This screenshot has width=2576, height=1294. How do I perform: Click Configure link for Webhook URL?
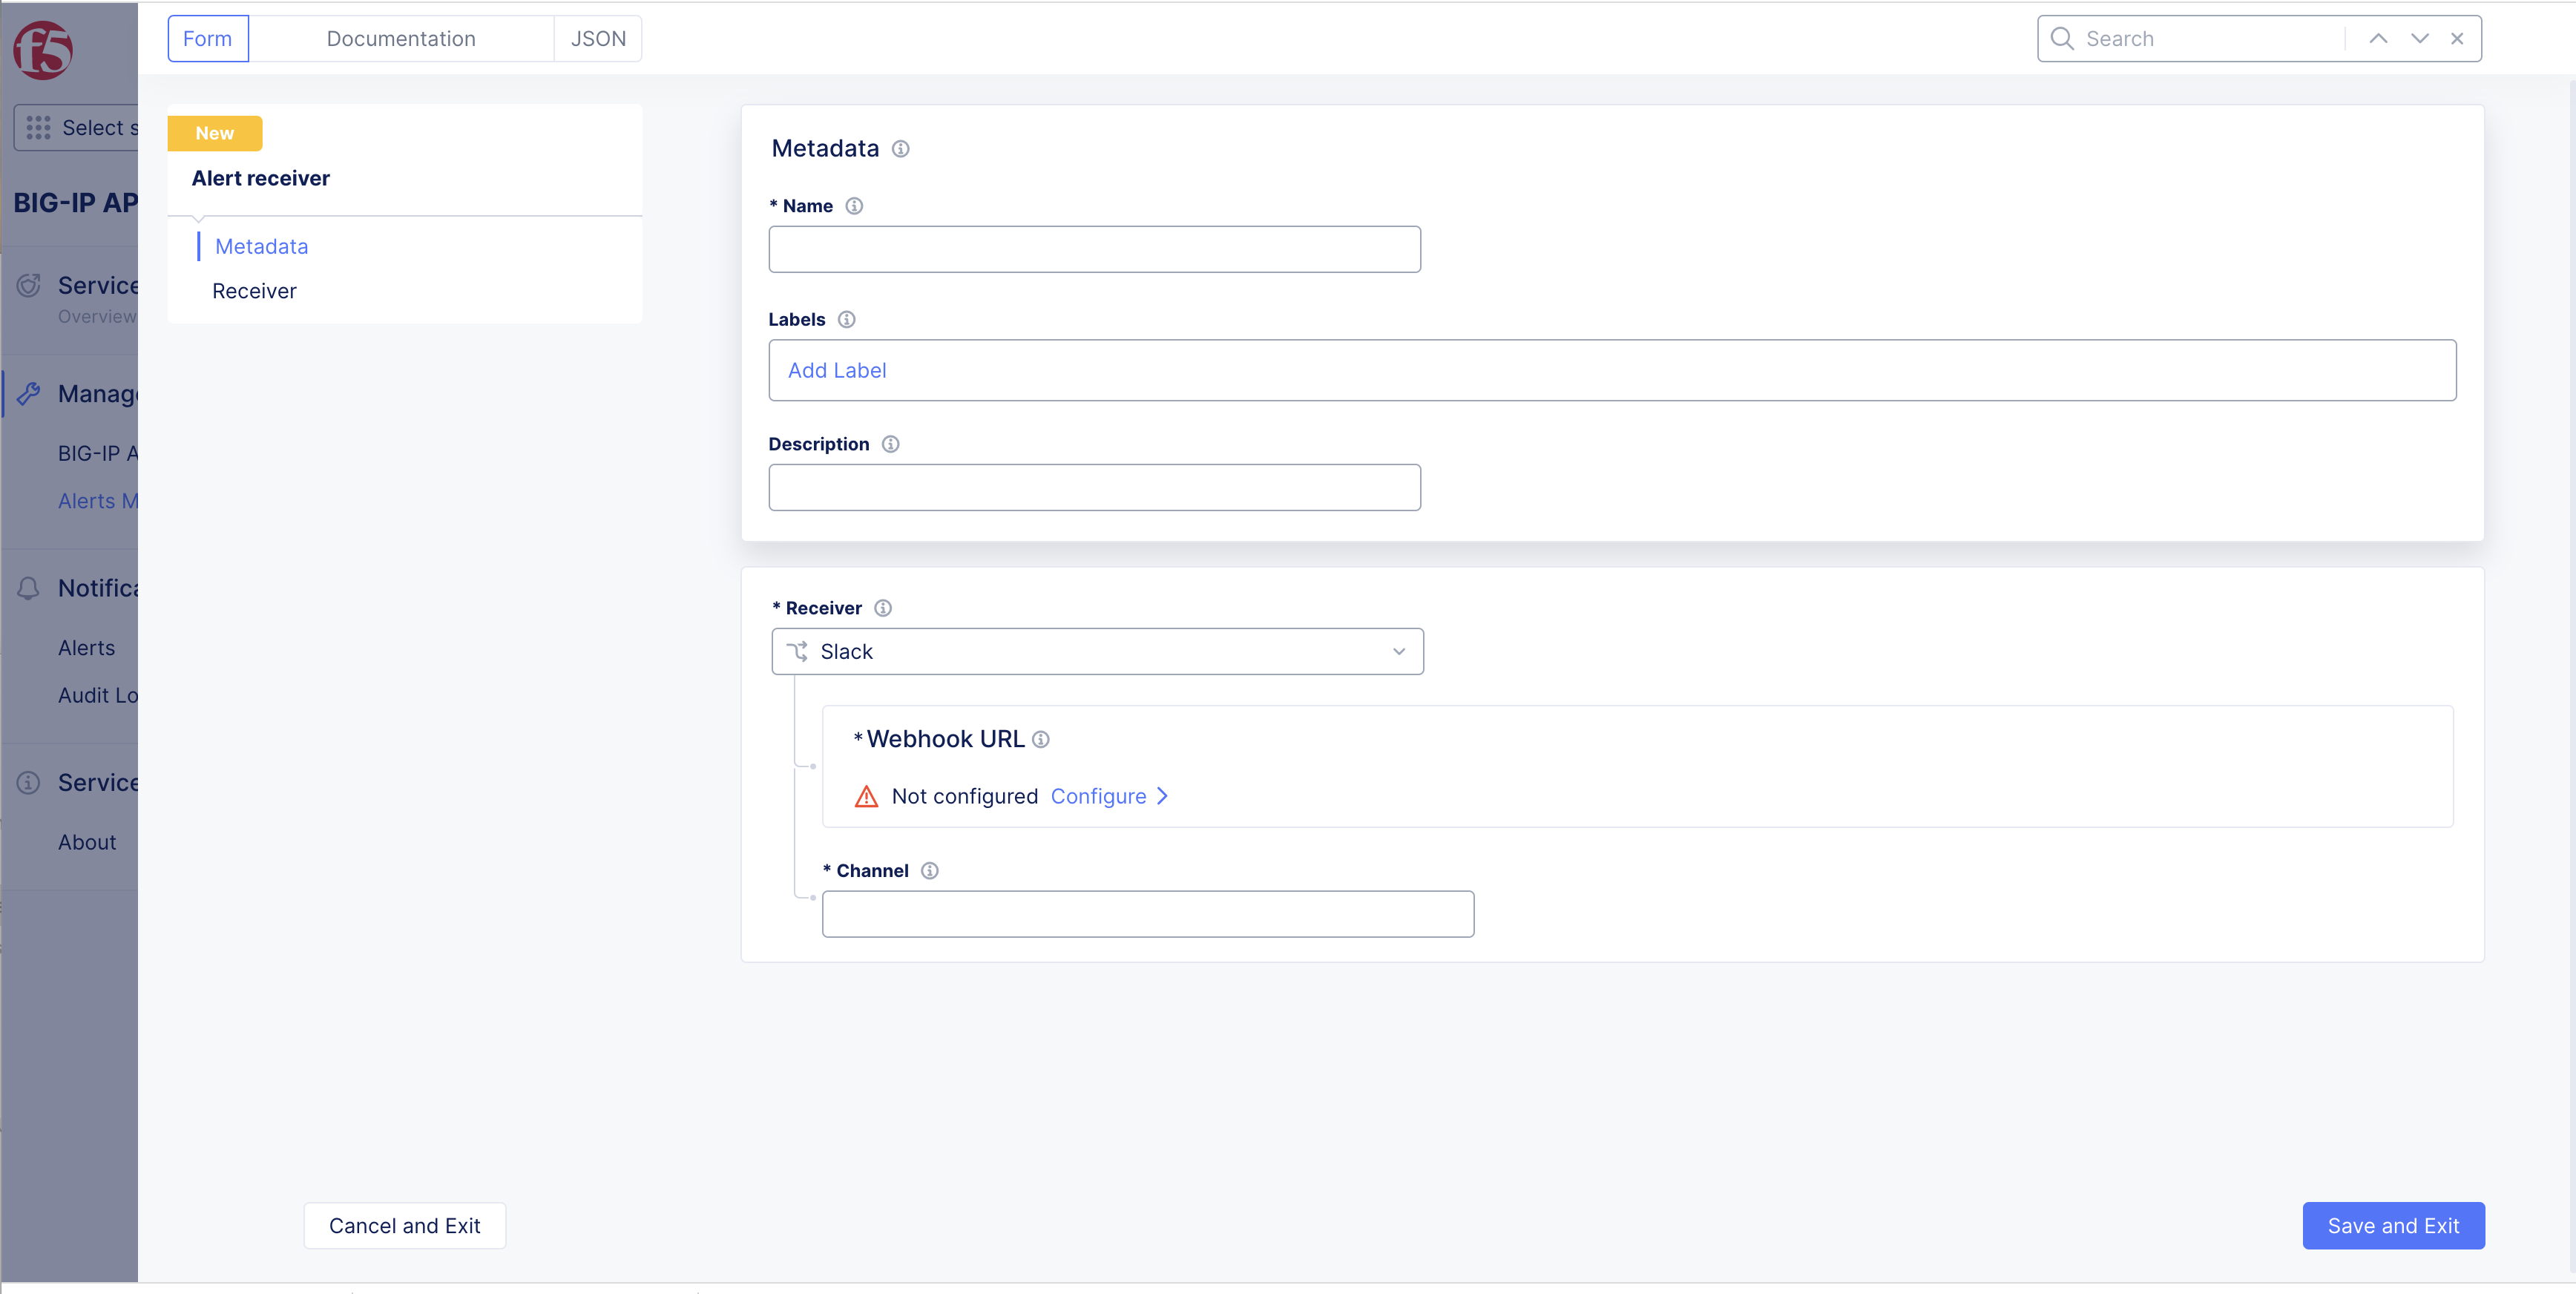point(1098,796)
